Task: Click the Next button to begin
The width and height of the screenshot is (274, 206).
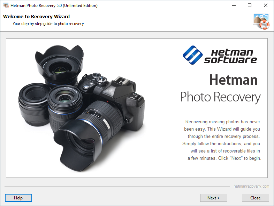Action: [214, 198]
